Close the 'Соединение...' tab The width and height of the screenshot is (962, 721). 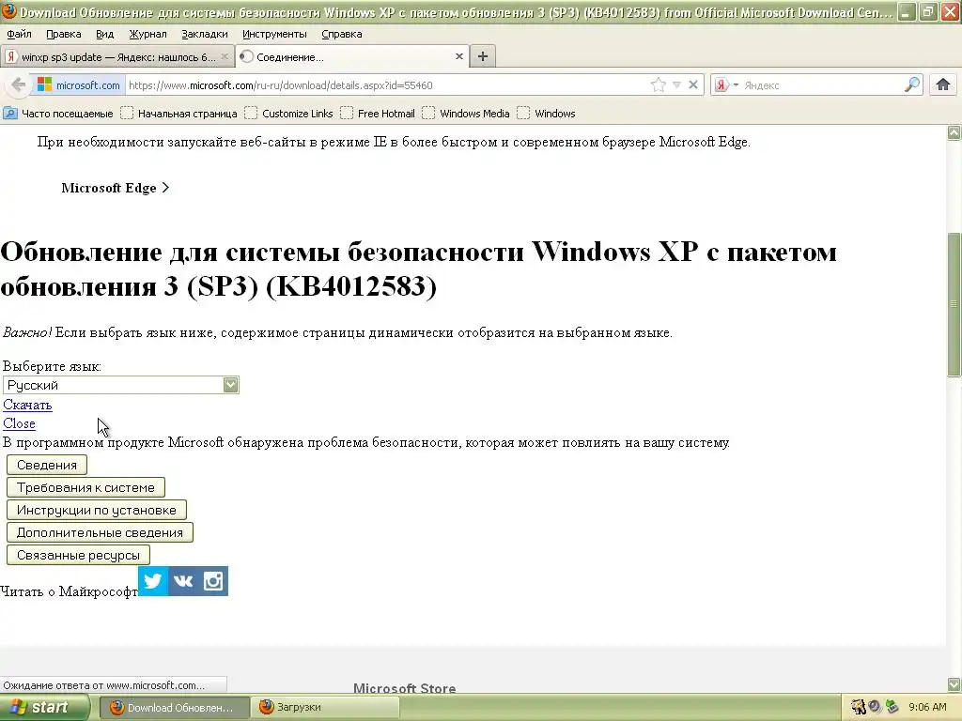click(458, 56)
